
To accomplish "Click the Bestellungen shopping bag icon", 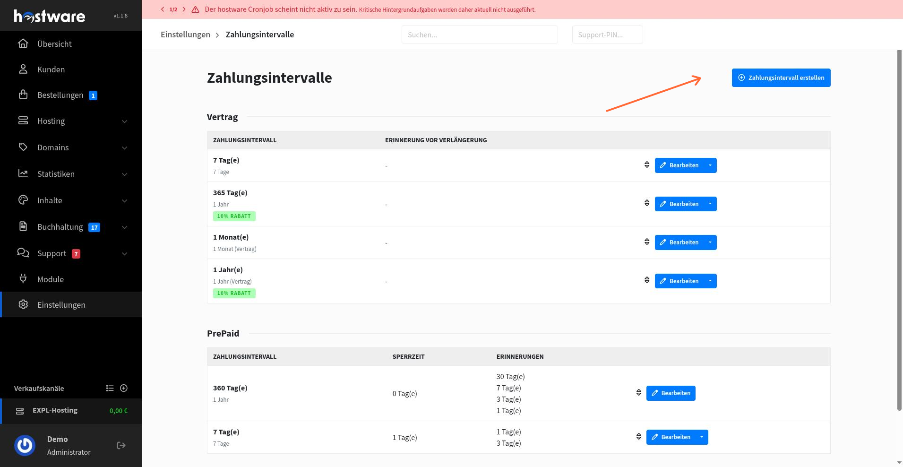I will point(23,95).
